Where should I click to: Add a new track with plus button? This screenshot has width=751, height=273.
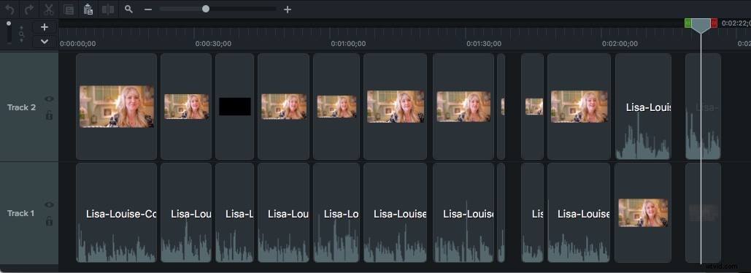(45, 27)
